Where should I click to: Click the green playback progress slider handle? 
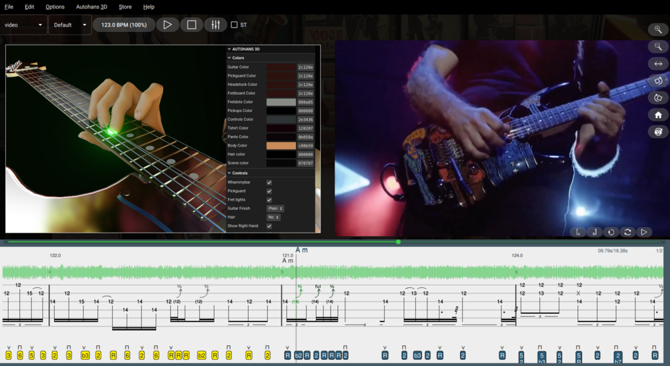point(398,242)
